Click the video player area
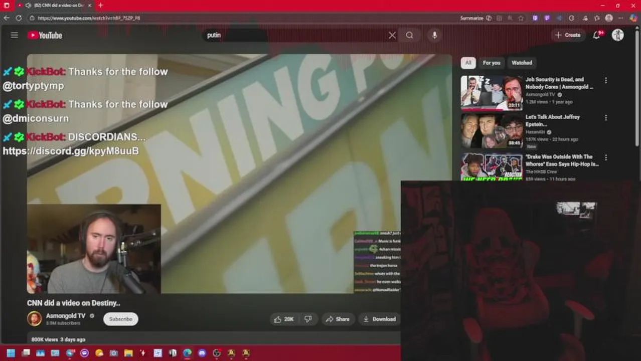Screen dimensions: 641x361 point(240,173)
